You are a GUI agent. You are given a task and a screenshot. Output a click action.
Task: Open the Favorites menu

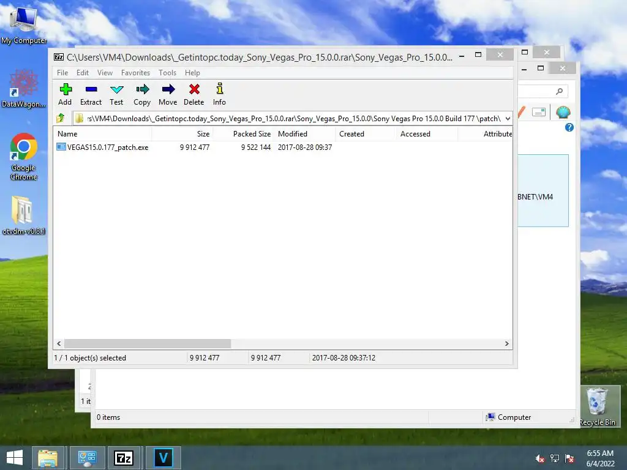click(x=135, y=73)
